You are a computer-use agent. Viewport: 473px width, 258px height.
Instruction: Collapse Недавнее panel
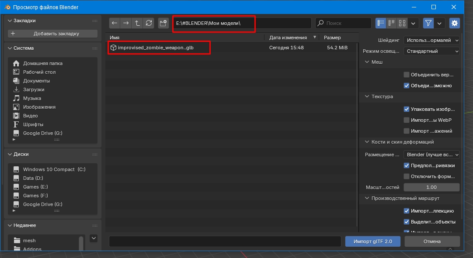(x=10, y=225)
